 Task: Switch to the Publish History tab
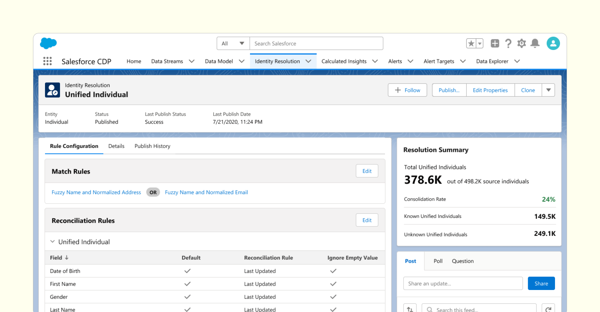pyautogui.click(x=152, y=146)
